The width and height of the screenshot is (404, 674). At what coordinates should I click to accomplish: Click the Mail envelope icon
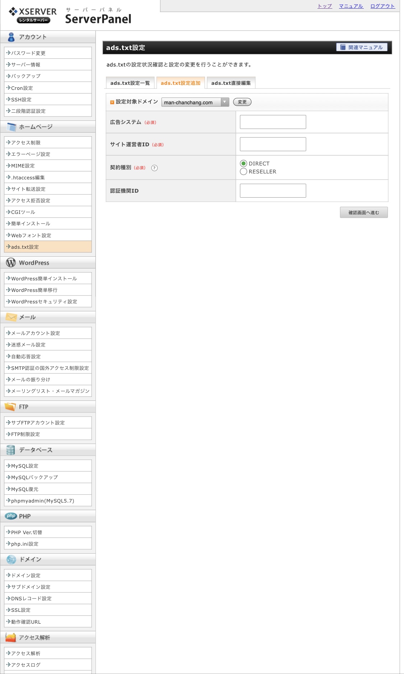point(11,317)
